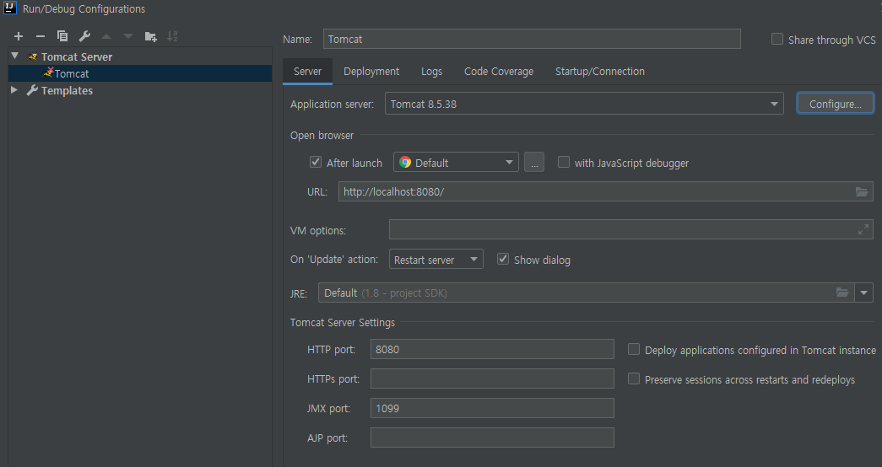Enable Deploy applications configured in Tomcat instance

tap(633, 349)
